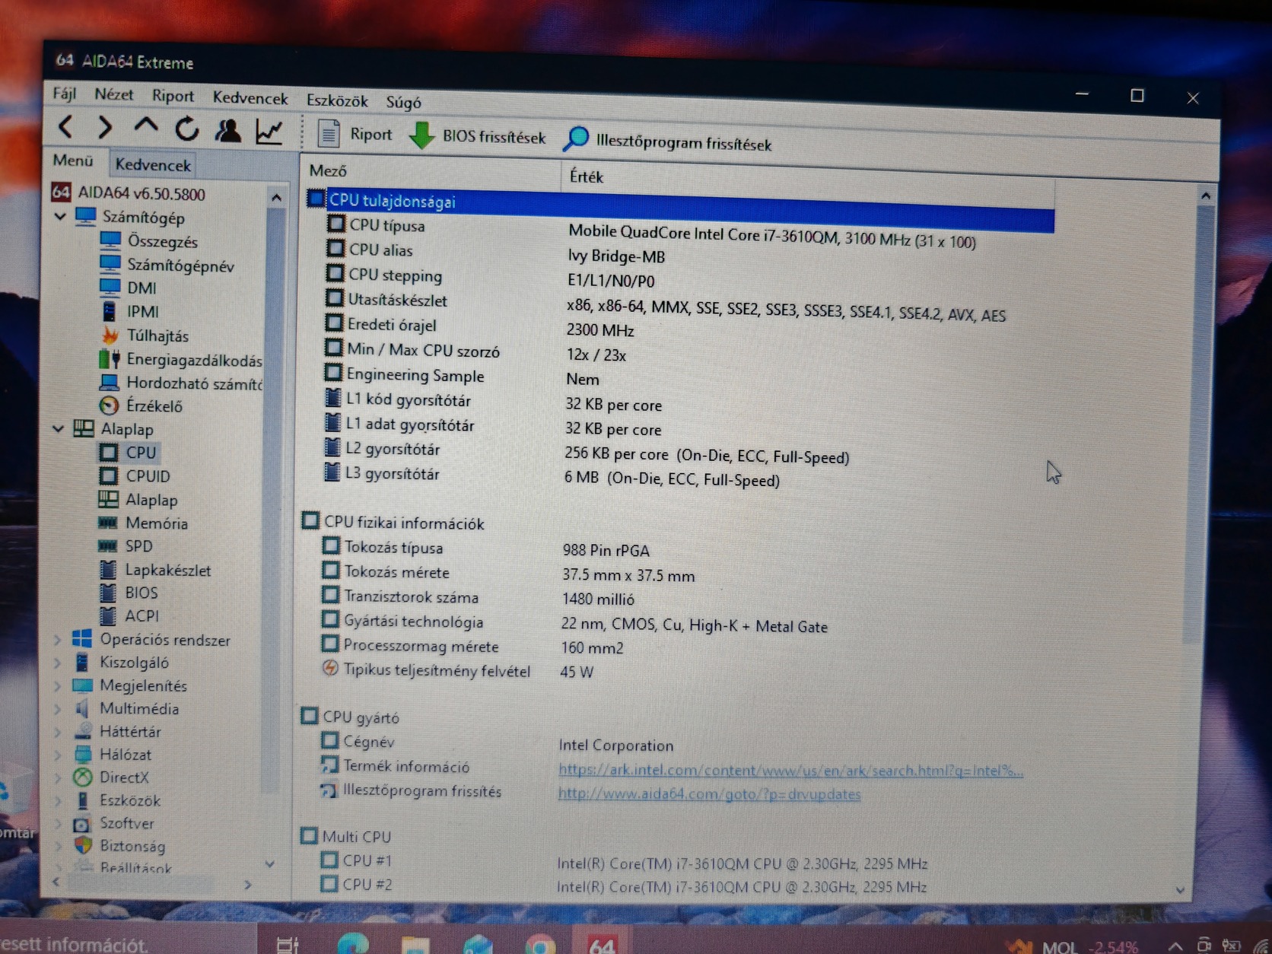The width and height of the screenshot is (1272, 954).
Task: Expand the Háttértár branch
Action: (x=57, y=733)
